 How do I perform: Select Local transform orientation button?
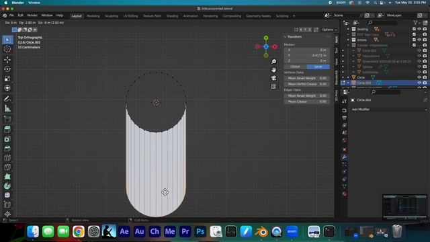[318, 67]
